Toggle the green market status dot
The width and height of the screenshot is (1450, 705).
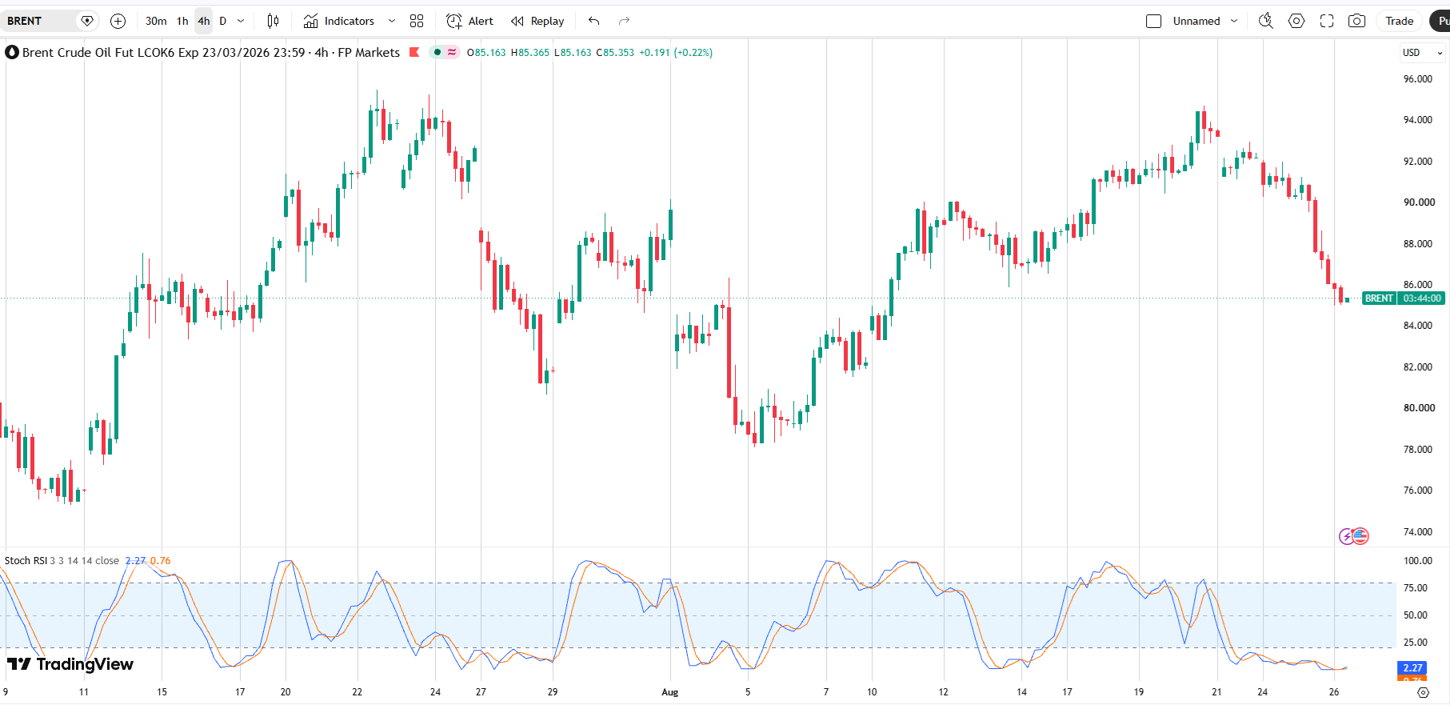click(x=437, y=53)
